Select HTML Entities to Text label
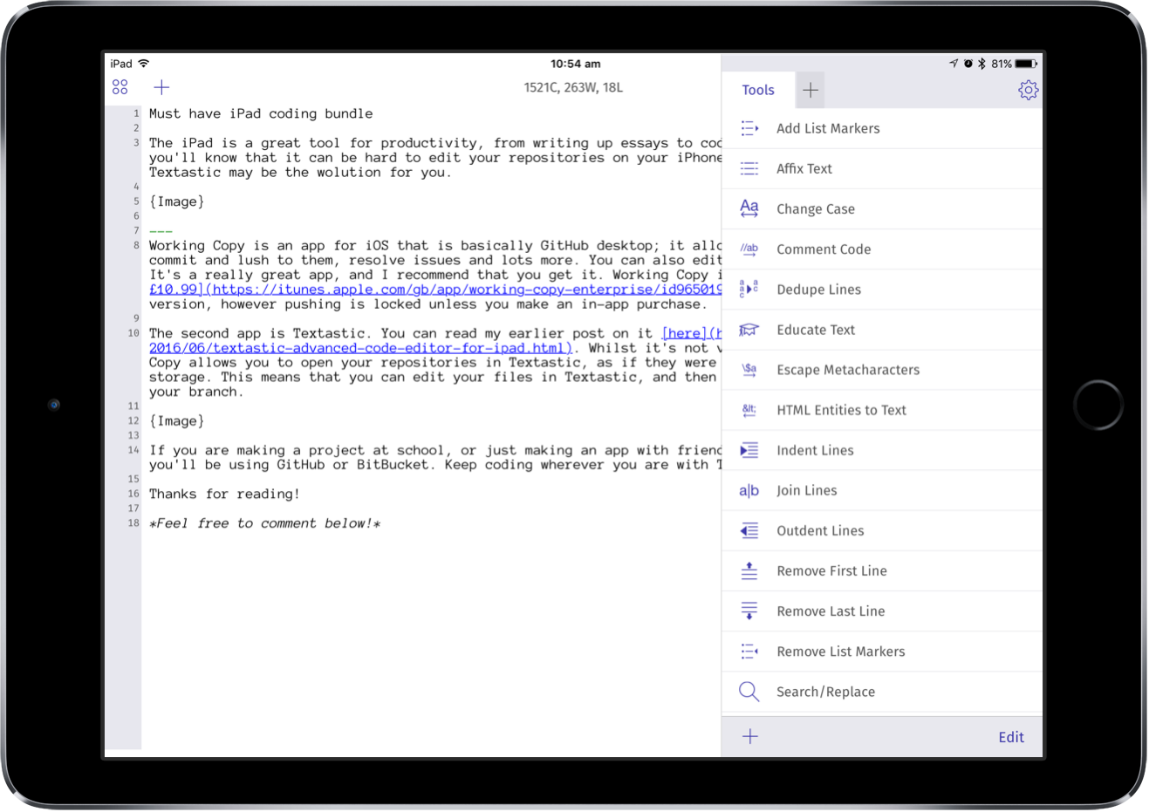This screenshot has height=812, width=1149. point(841,409)
